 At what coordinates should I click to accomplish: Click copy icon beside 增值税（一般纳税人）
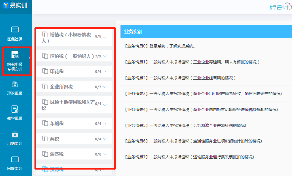click(x=45, y=56)
